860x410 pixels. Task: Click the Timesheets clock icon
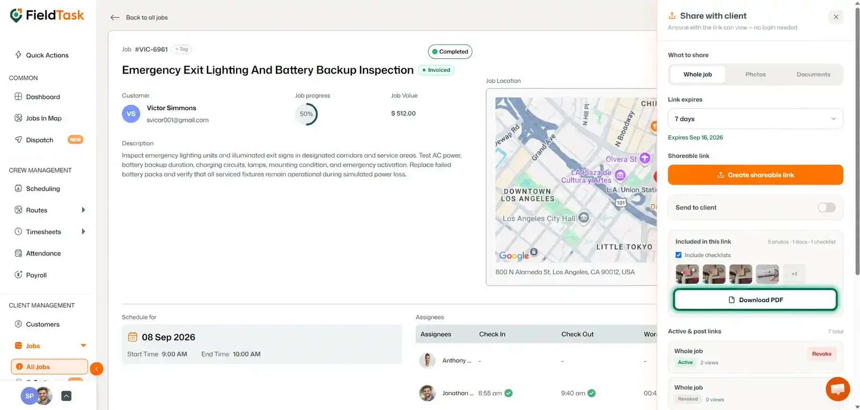pyautogui.click(x=18, y=232)
